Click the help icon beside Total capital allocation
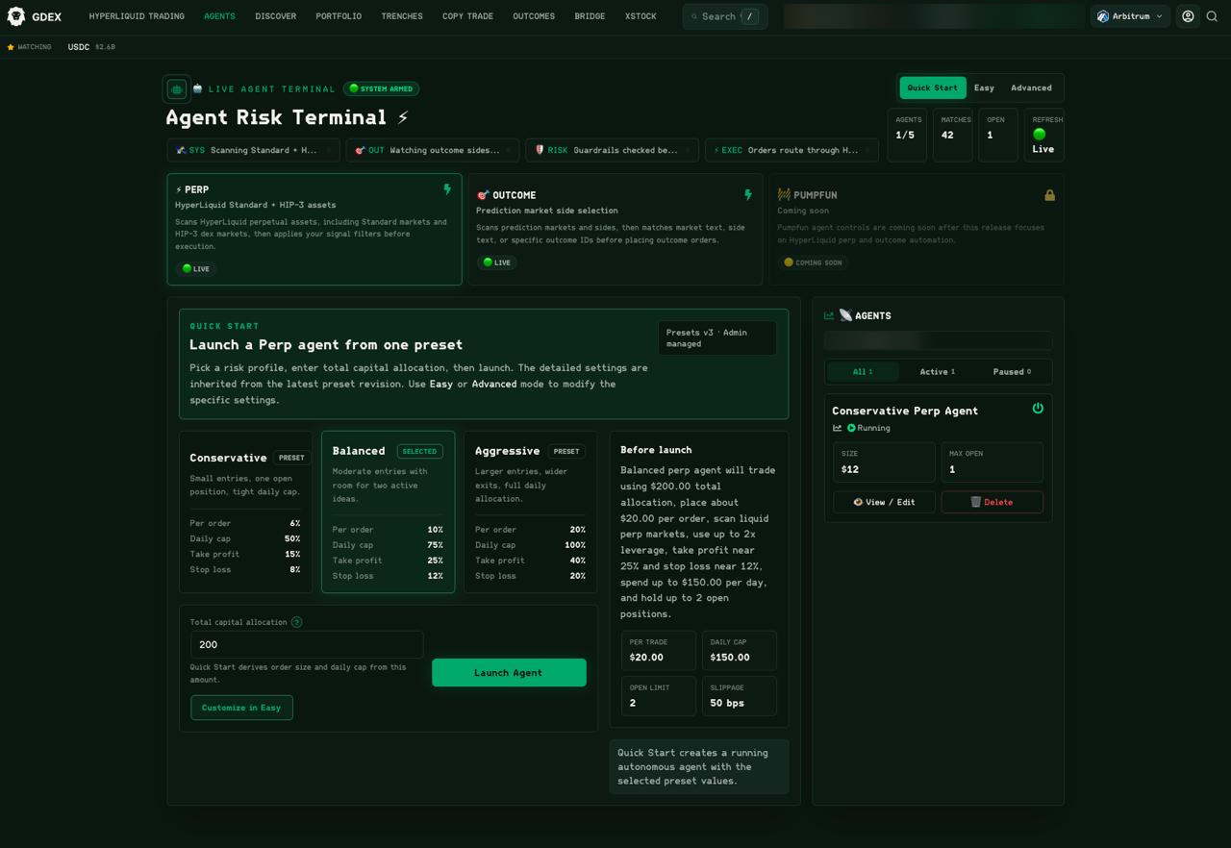Image resolution: width=1231 pixels, height=848 pixels. 296,622
